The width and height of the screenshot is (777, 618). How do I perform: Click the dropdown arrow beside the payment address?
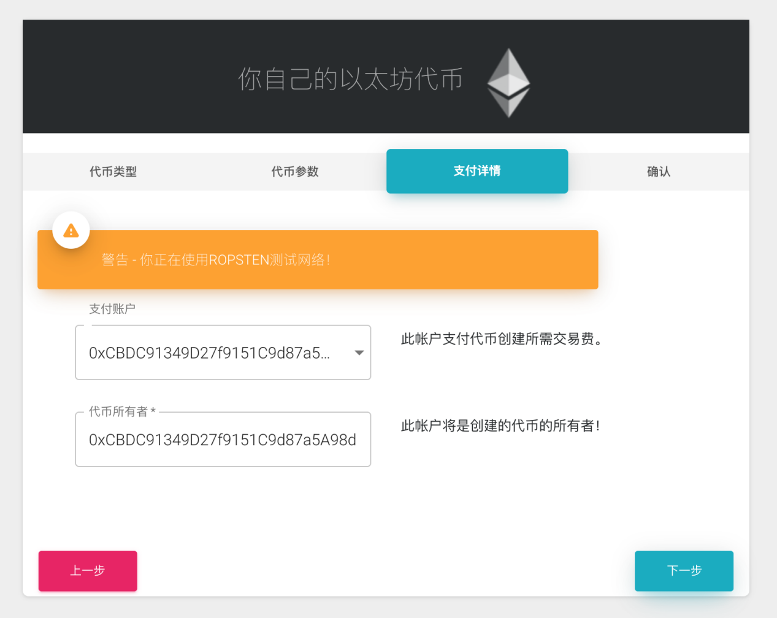pyautogui.click(x=359, y=353)
